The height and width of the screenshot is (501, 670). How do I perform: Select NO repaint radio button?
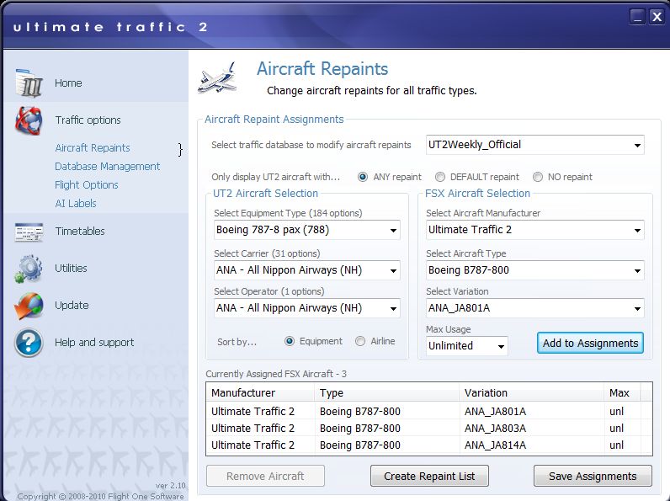click(538, 177)
